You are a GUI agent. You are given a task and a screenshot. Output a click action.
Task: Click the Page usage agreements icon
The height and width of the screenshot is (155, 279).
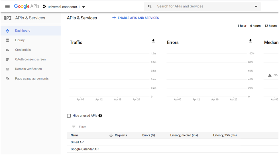7,79
